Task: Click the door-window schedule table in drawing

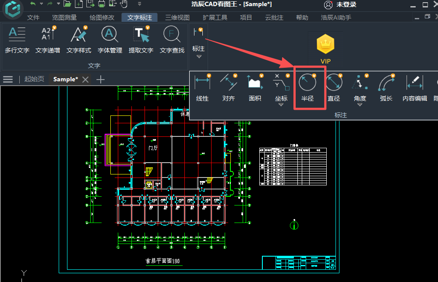Action: point(293,166)
